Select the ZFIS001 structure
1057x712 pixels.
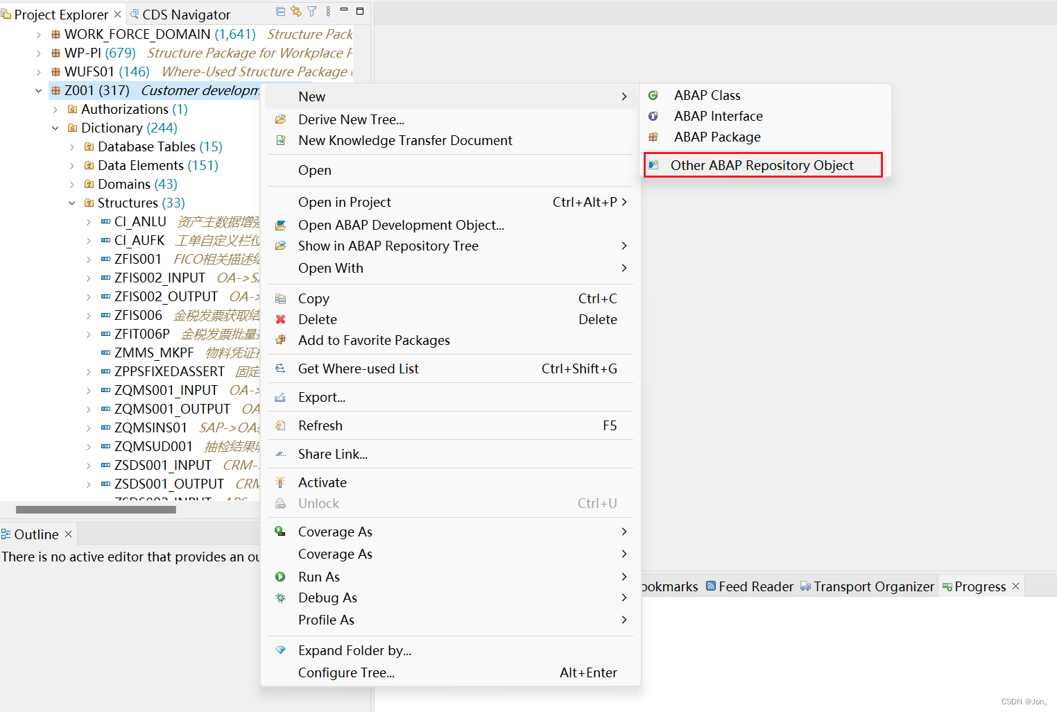tap(138, 259)
